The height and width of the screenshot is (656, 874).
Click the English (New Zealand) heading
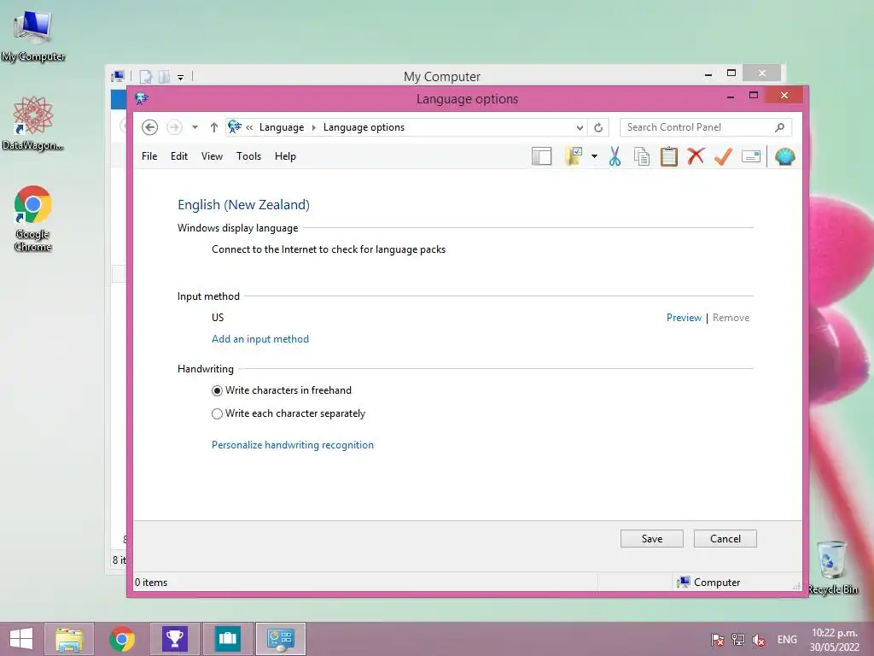coord(243,205)
